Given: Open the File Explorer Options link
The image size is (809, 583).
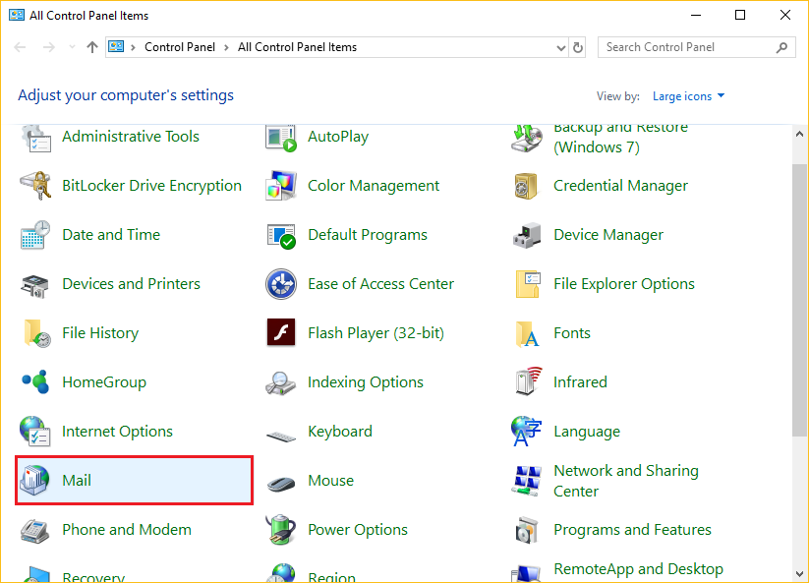Looking at the screenshot, I should 624,284.
